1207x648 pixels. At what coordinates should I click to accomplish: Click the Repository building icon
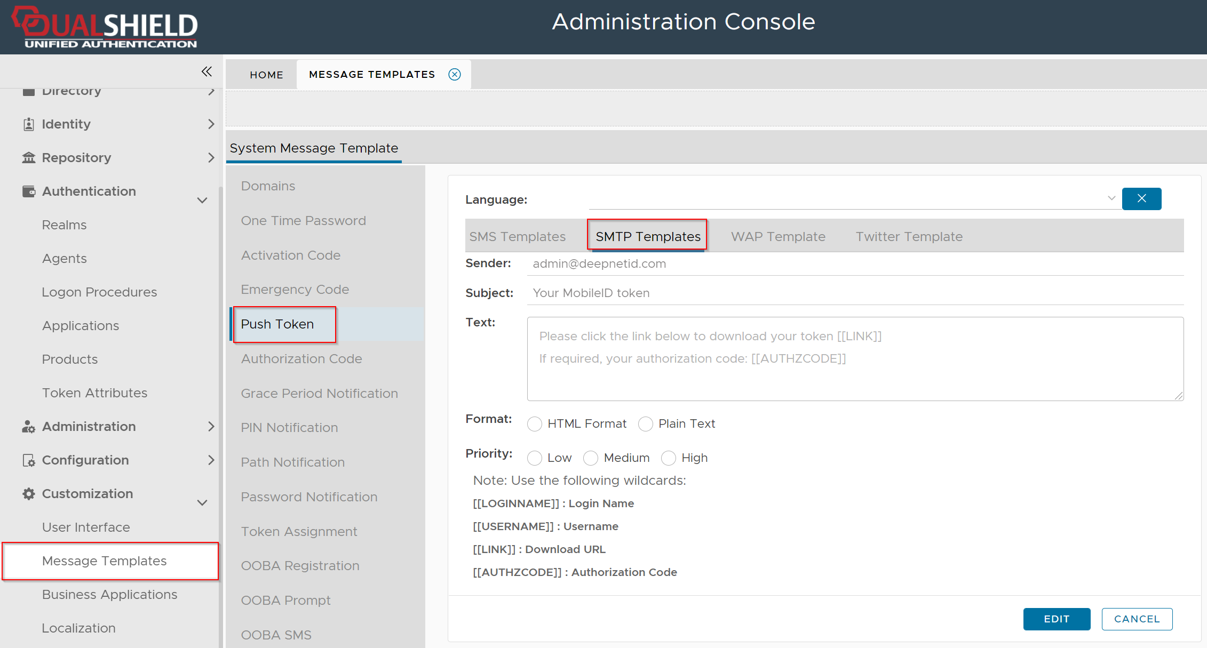click(x=29, y=158)
